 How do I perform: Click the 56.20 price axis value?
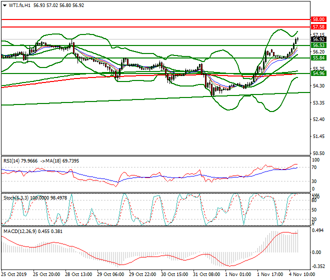tap(318, 52)
